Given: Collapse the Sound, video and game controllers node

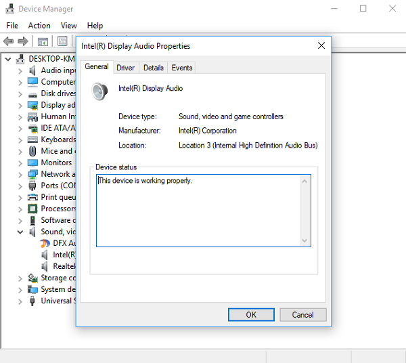Looking at the screenshot, I should (x=21, y=232).
